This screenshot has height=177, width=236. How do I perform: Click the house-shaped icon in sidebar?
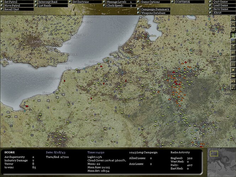233,70
